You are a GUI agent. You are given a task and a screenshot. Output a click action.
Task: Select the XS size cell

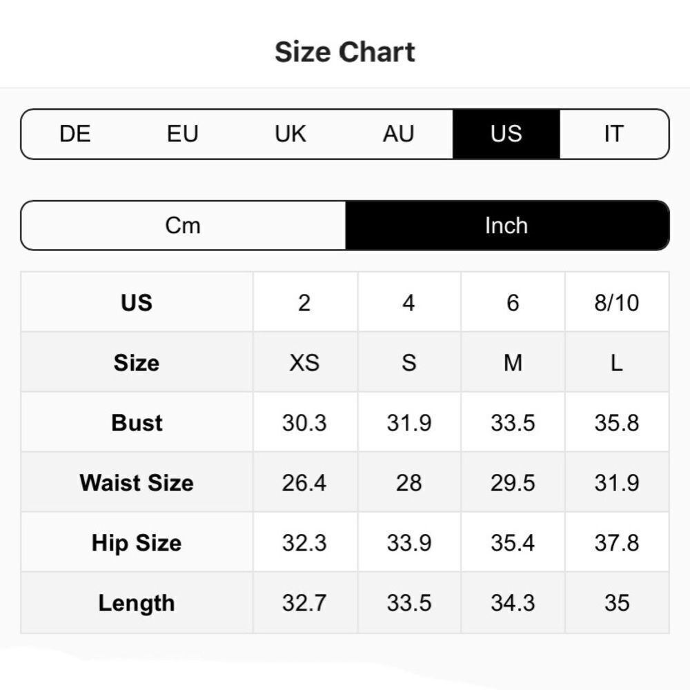point(304,363)
